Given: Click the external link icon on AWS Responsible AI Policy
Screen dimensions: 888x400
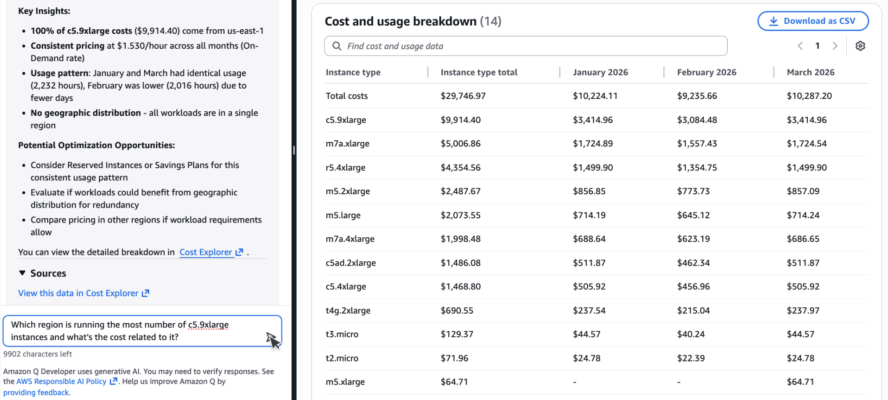Looking at the screenshot, I should pyautogui.click(x=114, y=381).
